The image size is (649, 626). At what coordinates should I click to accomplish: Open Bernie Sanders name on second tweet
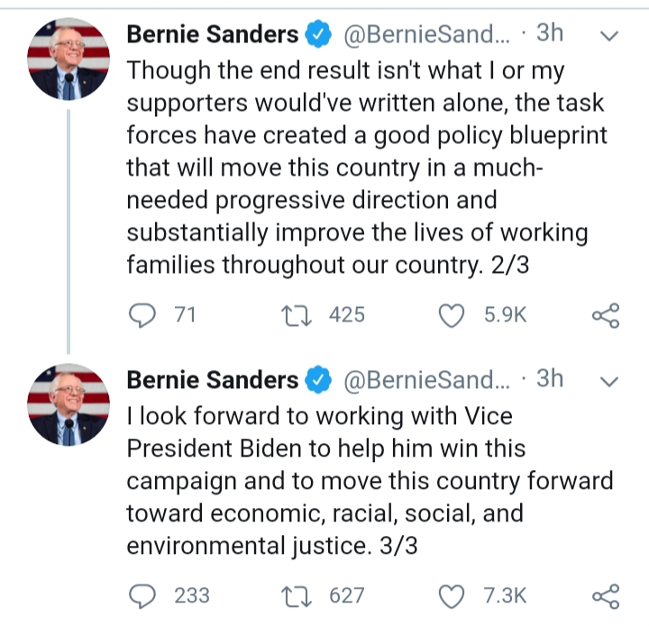click(x=212, y=379)
